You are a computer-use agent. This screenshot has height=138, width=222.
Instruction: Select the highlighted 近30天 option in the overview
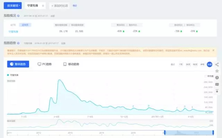(x=25, y=25)
